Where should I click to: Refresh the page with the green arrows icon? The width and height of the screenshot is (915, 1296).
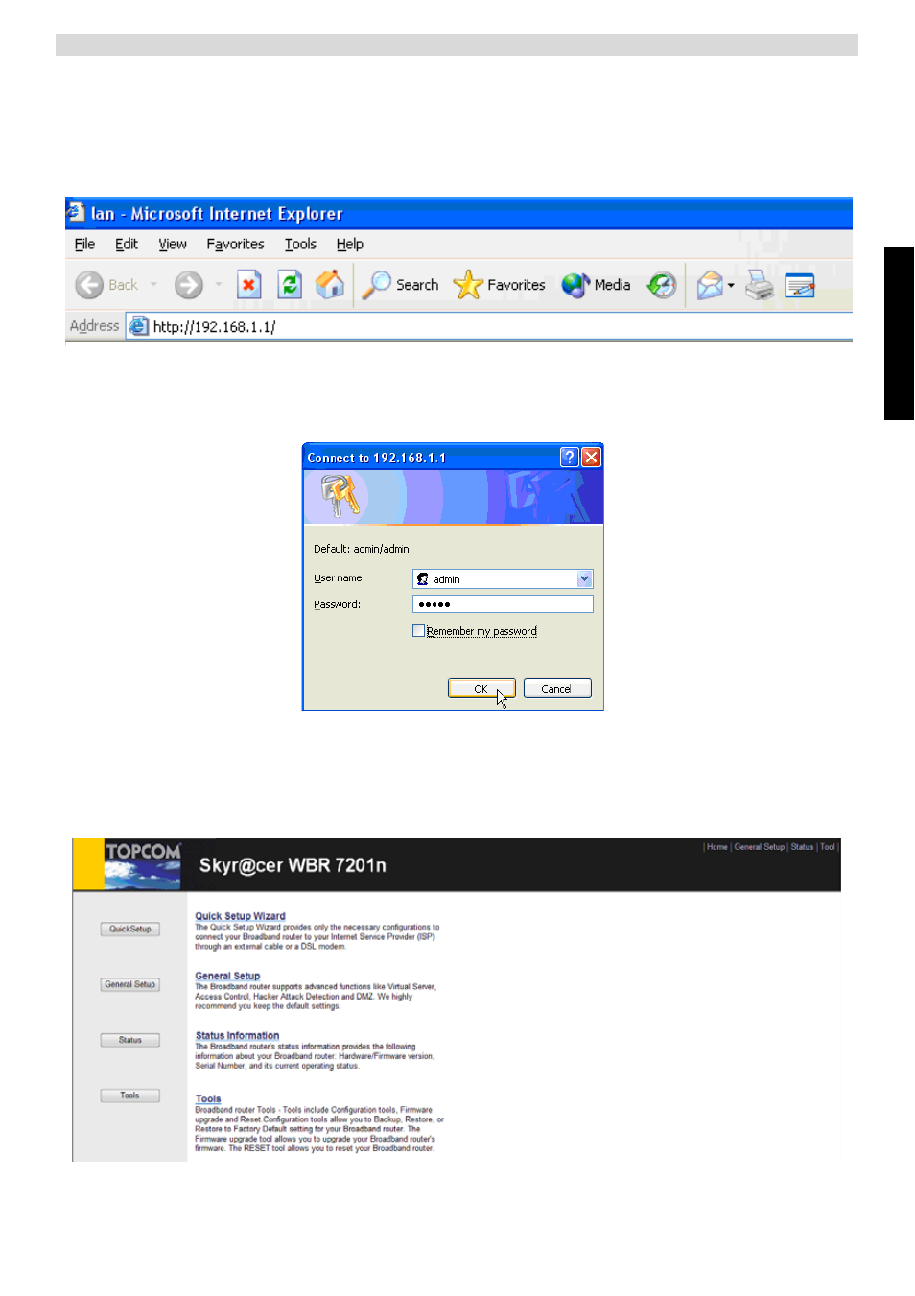point(290,285)
